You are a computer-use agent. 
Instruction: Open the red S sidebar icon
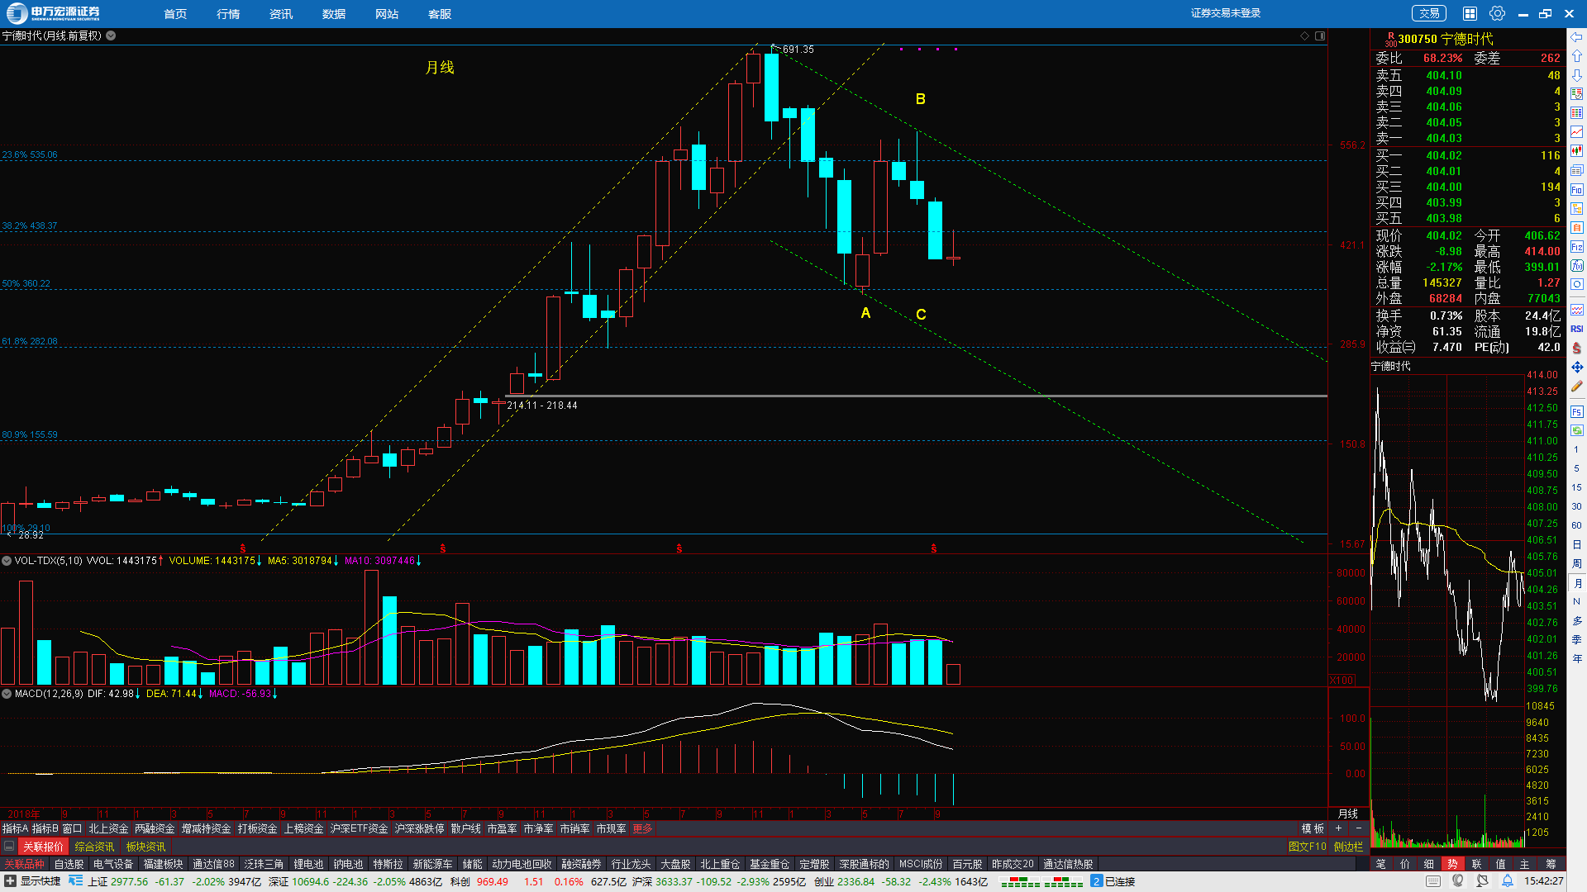pyautogui.click(x=1576, y=348)
